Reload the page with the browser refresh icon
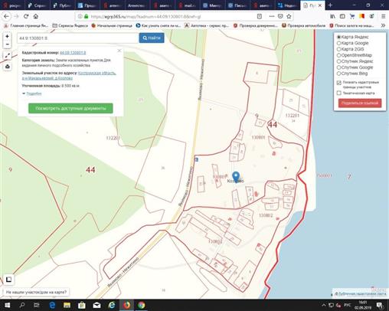The image size is (389, 311). [x=26, y=16]
